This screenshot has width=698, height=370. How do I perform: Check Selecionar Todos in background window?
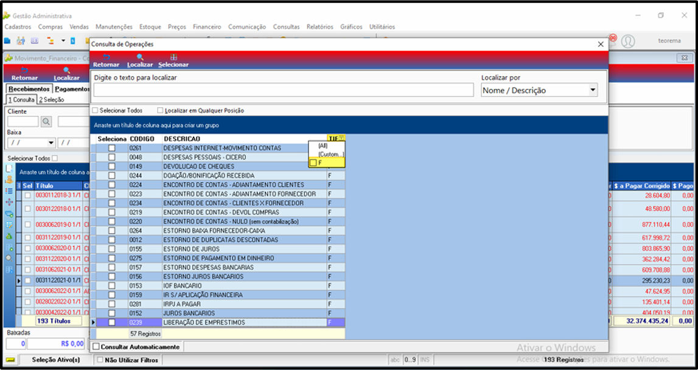click(55, 158)
